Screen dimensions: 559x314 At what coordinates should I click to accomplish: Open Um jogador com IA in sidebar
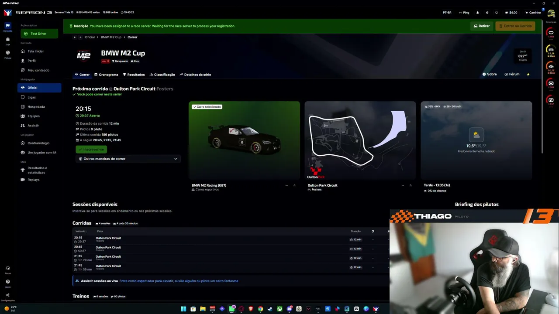39,153
